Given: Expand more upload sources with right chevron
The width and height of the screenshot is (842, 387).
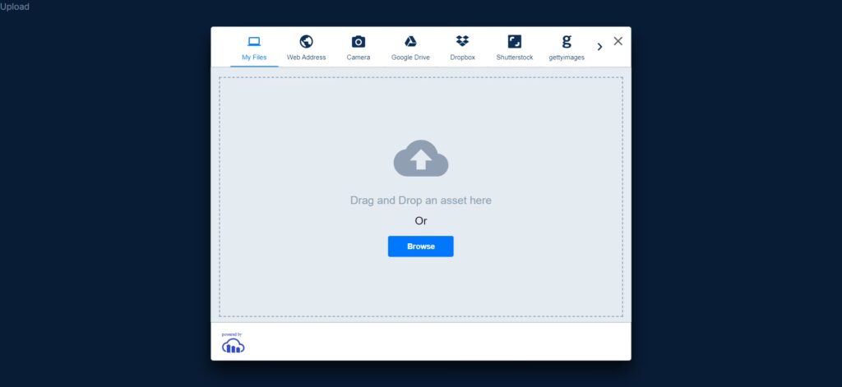Looking at the screenshot, I should pyautogui.click(x=599, y=47).
